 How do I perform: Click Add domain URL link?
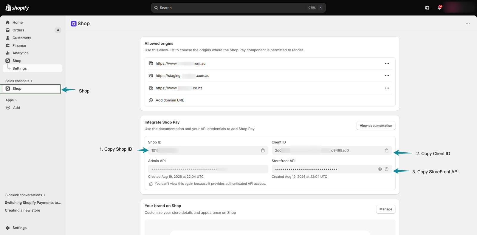170,100
